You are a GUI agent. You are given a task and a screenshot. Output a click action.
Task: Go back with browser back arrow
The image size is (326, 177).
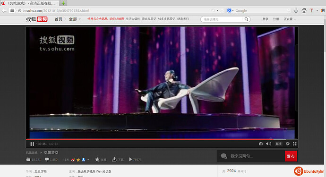tap(4, 10)
